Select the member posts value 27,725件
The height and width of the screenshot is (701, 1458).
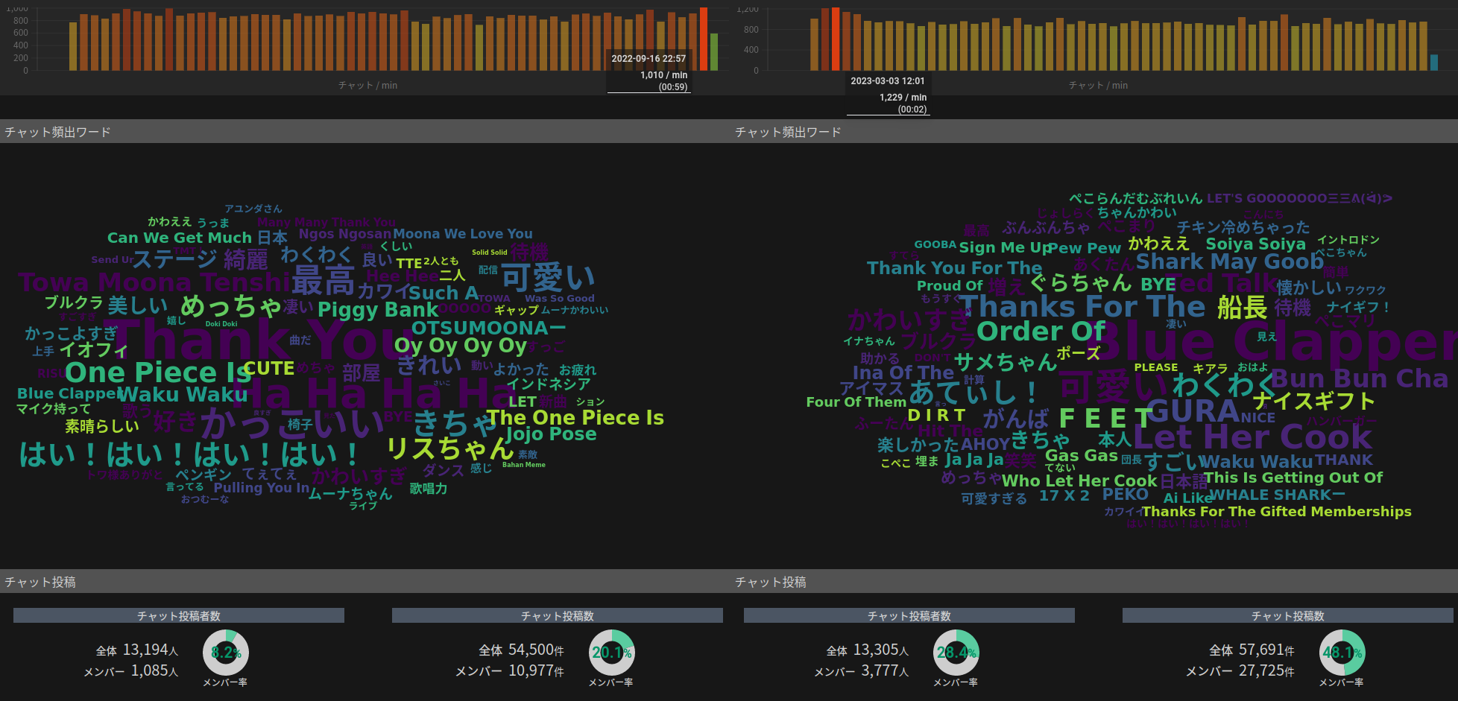click(1266, 670)
